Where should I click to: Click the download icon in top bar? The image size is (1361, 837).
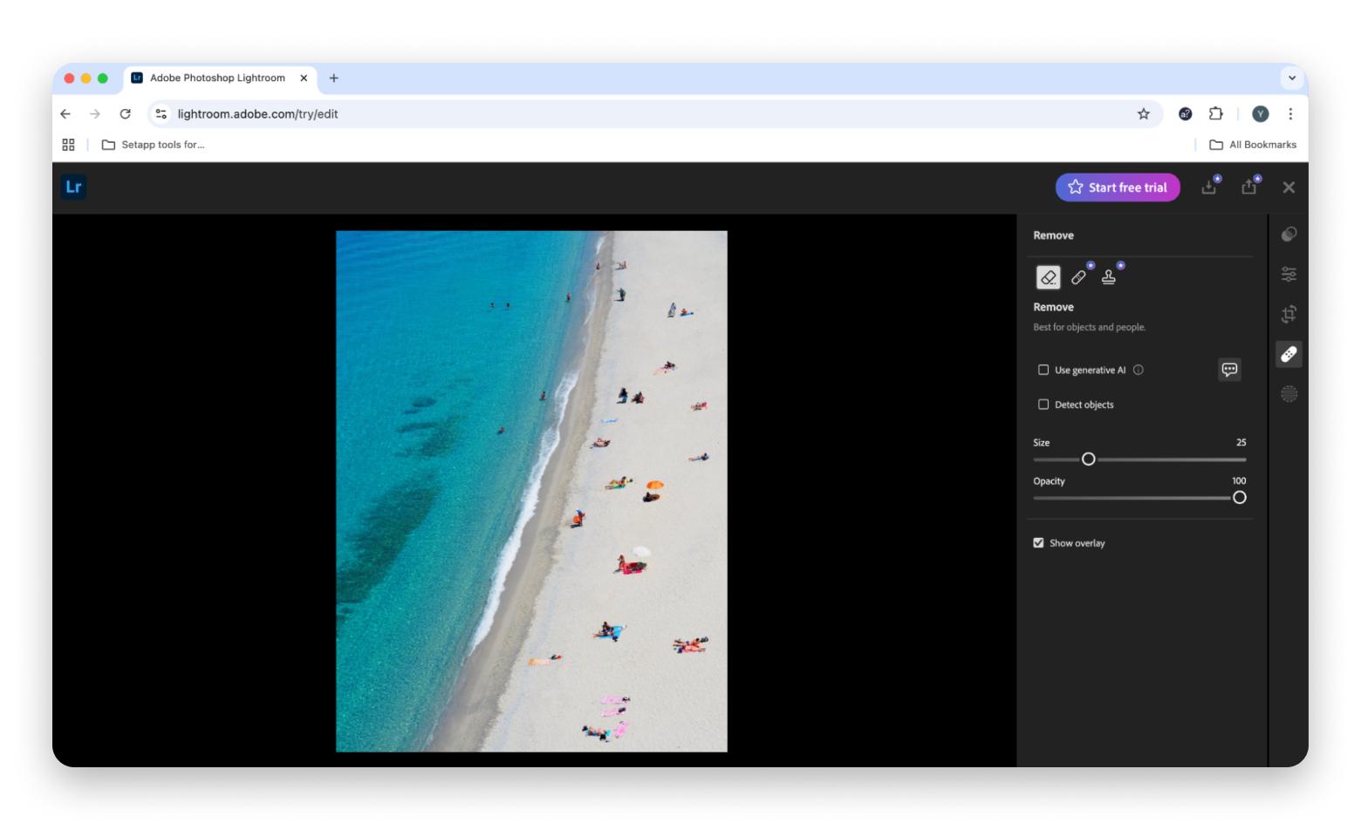1208,187
